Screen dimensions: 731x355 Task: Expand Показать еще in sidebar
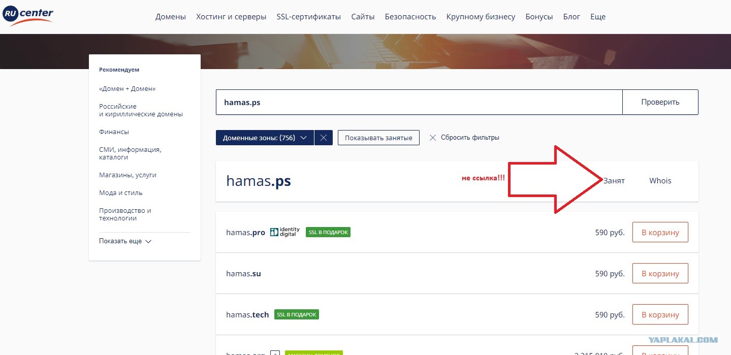125,241
